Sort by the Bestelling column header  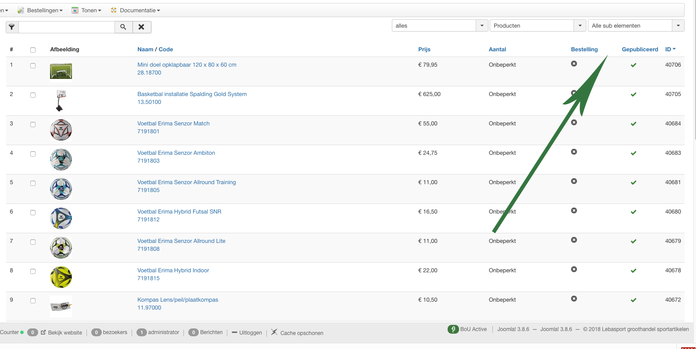click(584, 50)
